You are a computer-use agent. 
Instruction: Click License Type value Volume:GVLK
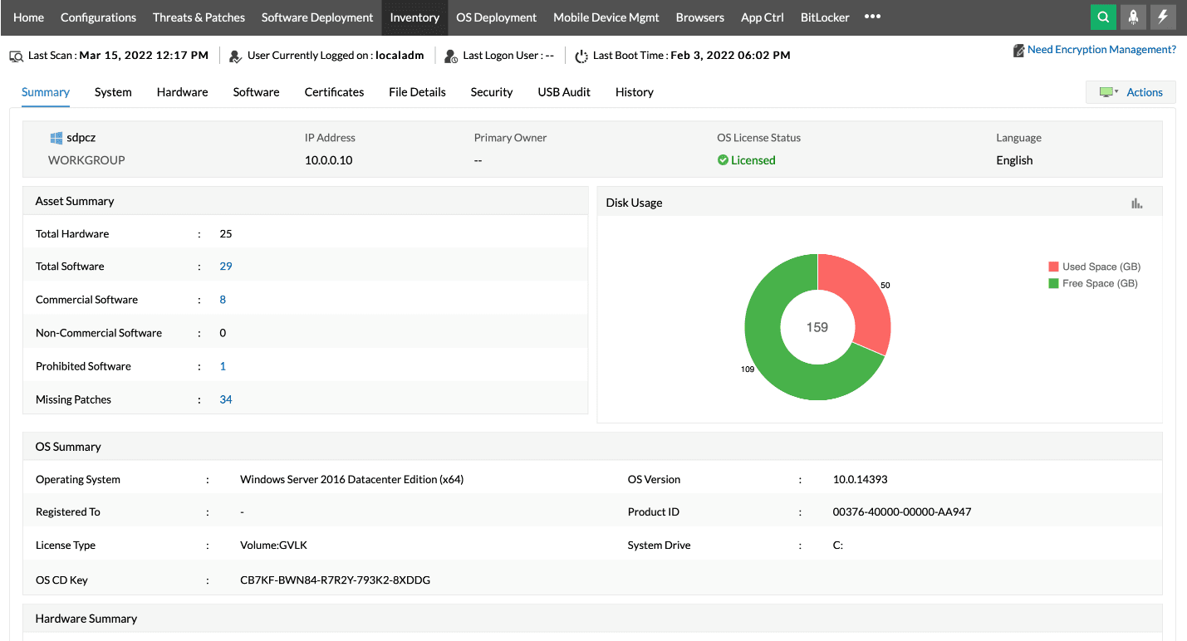[x=274, y=545]
